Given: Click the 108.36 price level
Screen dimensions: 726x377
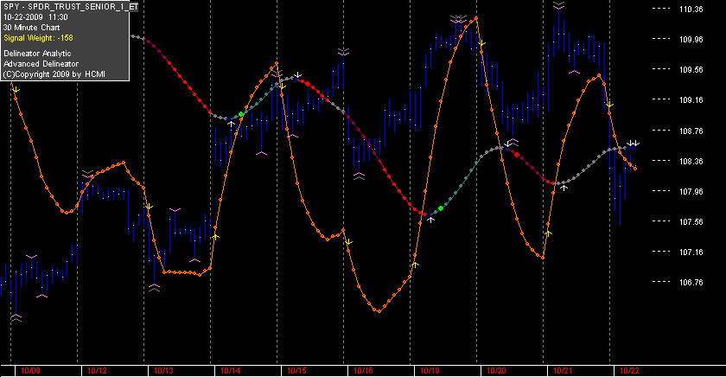Looking at the screenshot, I should (x=691, y=161).
